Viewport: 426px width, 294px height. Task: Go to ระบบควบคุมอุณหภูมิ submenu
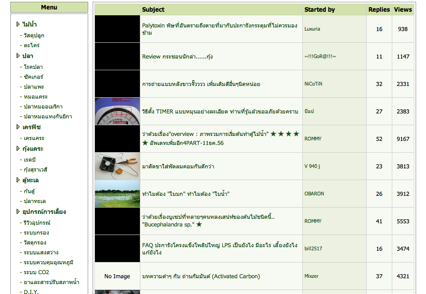tap(49, 262)
